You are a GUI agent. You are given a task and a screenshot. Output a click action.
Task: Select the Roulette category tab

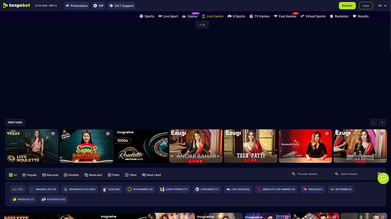71,175
